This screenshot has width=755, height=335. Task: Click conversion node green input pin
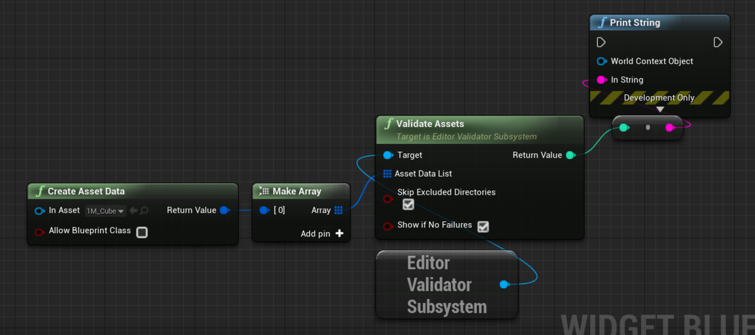click(x=623, y=128)
